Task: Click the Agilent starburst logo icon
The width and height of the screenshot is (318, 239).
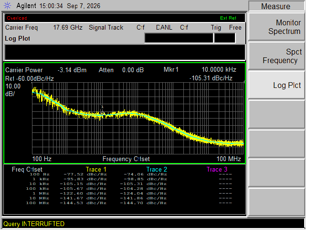Action: [7, 5]
